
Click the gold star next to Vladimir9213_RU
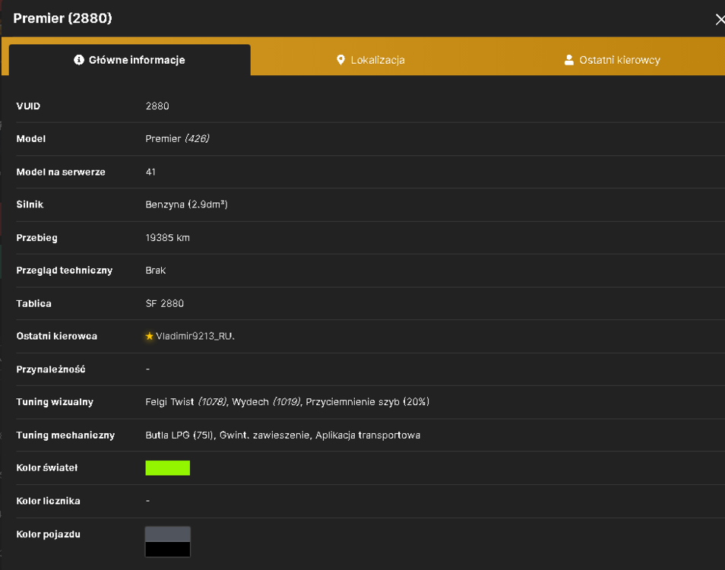click(x=150, y=336)
